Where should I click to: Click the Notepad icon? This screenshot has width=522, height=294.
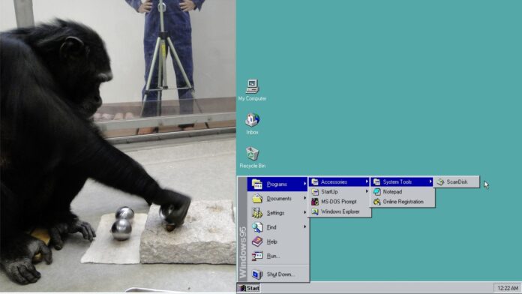[x=376, y=192]
